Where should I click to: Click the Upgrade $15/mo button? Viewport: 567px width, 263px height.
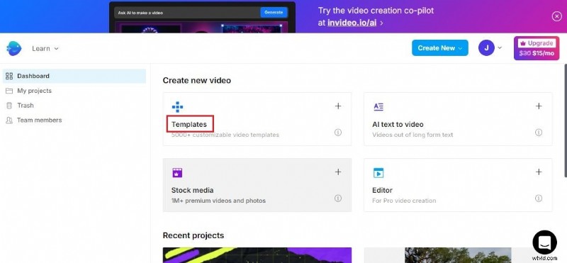coord(537,48)
